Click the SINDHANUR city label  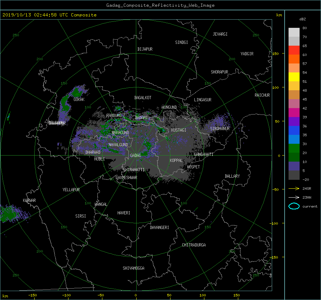tap(220, 129)
